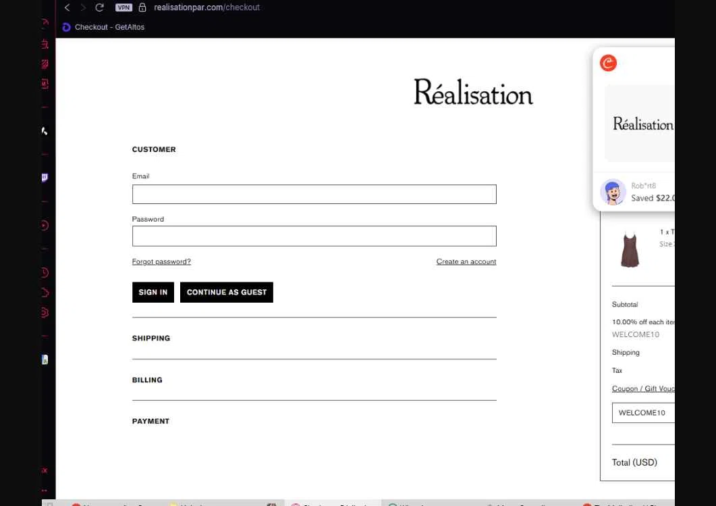Click the Tax label in summary
The height and width of the screenshot is (506, 716).
[x=617, y=370]
